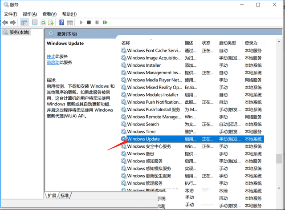Select Windows Push Notification service row
The image size is (285, 210).
[192, 102]
